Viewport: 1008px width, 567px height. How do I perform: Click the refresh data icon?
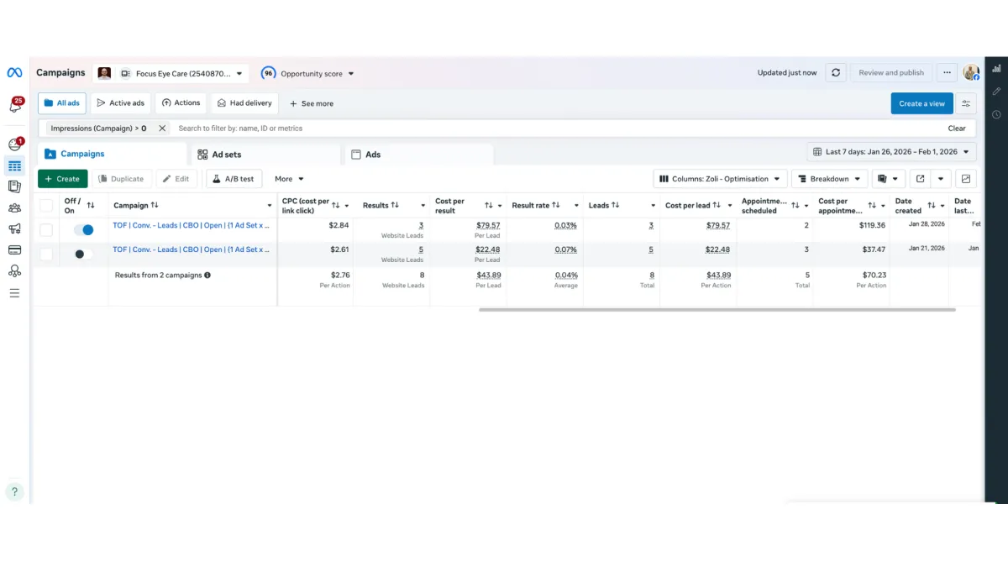pos(835,73)
